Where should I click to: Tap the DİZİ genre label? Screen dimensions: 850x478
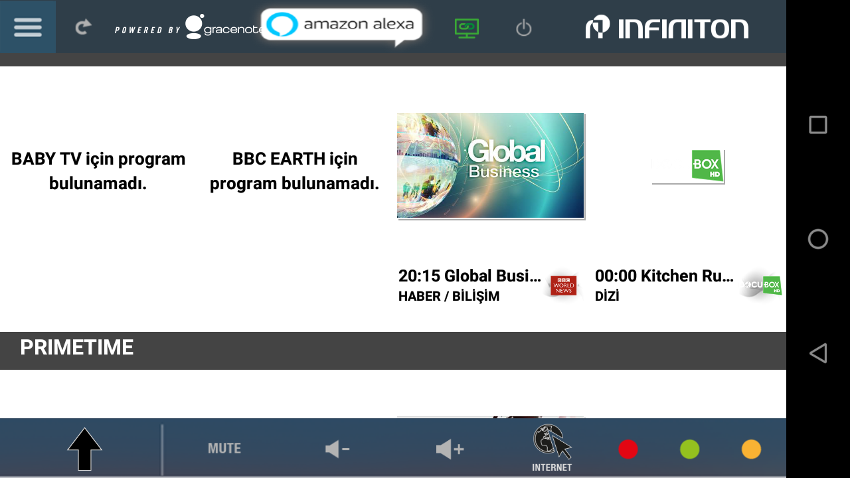point(607,297)
